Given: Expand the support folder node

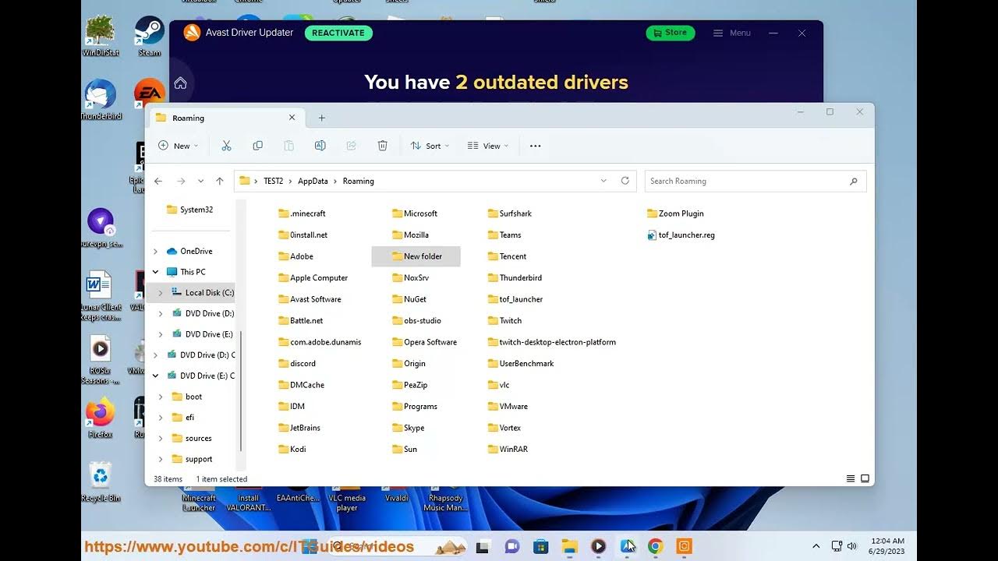Looking at the screenshot, I should click(x=161, y=459).
